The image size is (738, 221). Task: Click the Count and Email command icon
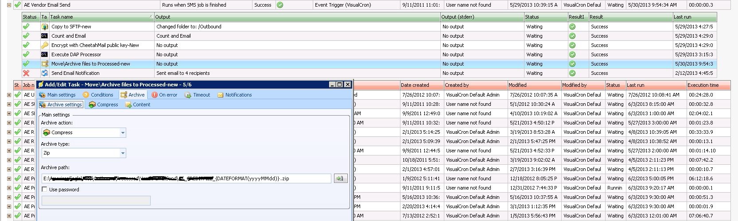pos(44,36)
